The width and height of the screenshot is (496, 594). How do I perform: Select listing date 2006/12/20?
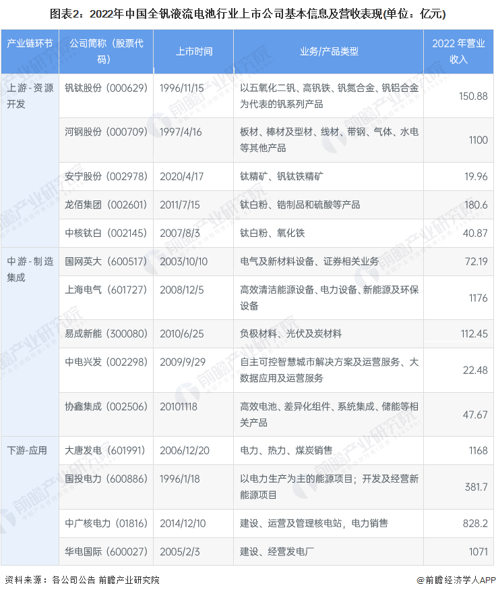184,451
